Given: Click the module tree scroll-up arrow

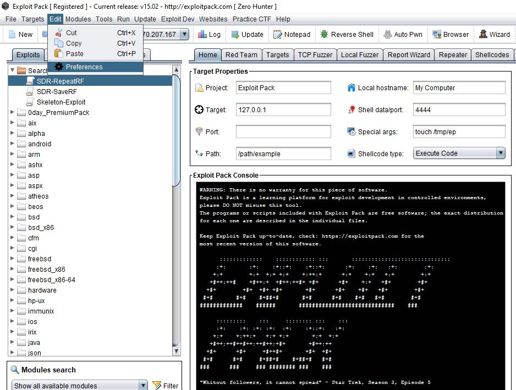Looking at the screenshot, I should (177, 69).
